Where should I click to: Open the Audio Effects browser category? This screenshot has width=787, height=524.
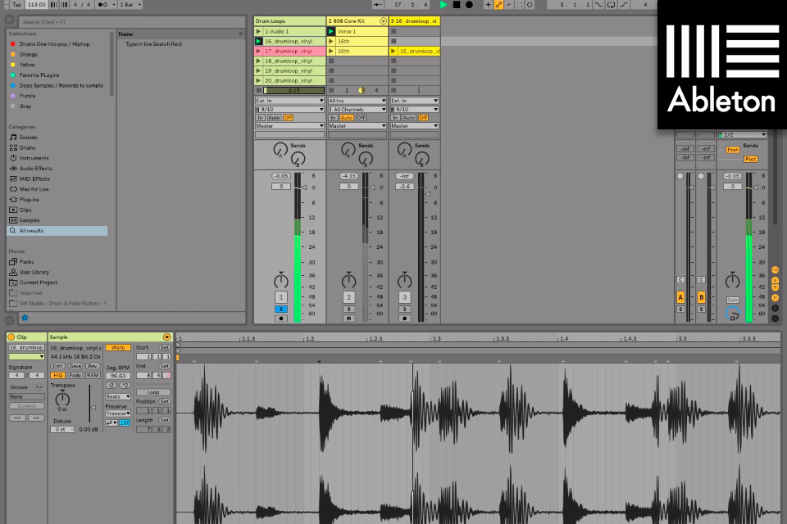35,168
